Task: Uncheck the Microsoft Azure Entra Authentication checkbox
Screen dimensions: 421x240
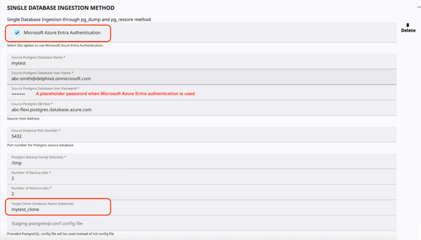Action: 17,33
